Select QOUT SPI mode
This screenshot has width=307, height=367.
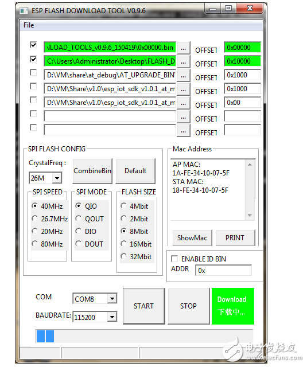point(90,219)
